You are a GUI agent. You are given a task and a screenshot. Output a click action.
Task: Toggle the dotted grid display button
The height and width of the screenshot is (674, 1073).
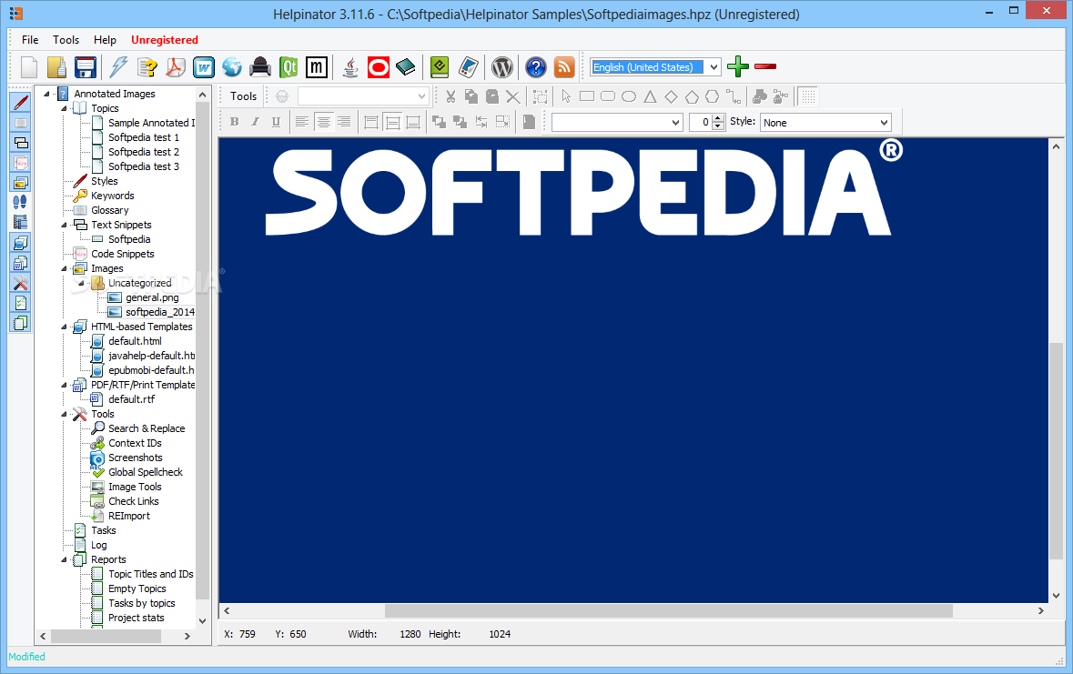pyautogui.click(x=808, y=96)
